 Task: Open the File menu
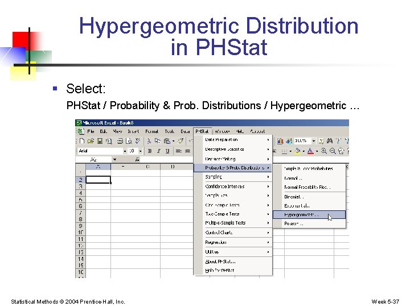(x=91, y=131)
